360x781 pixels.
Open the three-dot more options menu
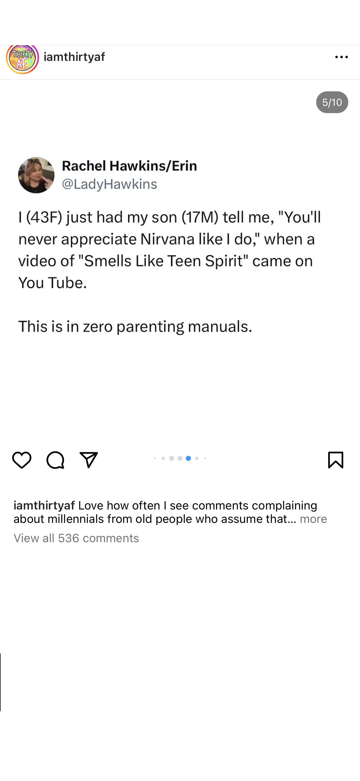click(341, 57)
